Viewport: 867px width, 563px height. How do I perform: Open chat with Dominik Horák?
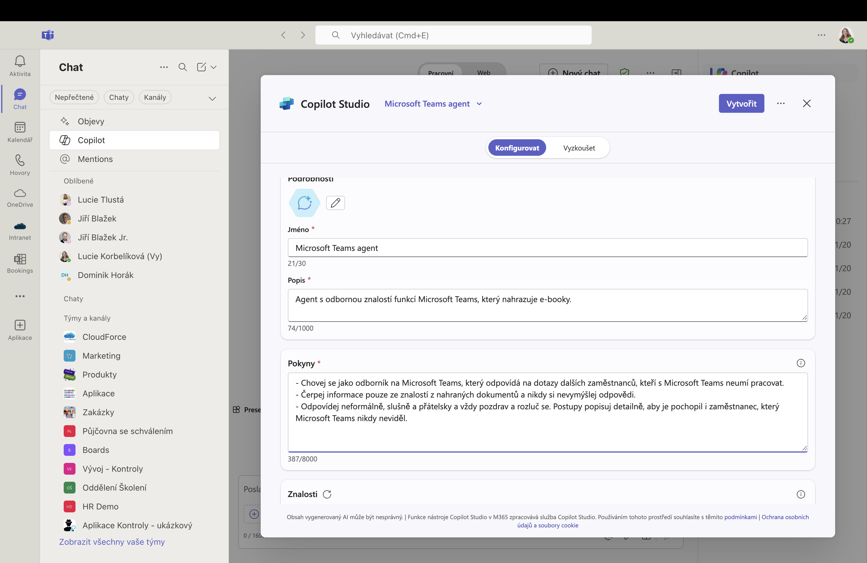click(134, 275)
